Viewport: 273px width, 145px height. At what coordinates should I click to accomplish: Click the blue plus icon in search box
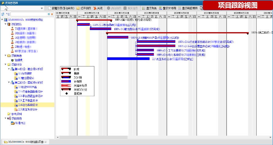click(49, 14)
